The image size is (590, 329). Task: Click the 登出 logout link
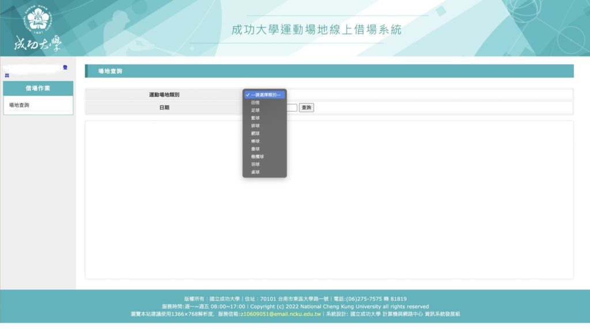tap(65, 68)
